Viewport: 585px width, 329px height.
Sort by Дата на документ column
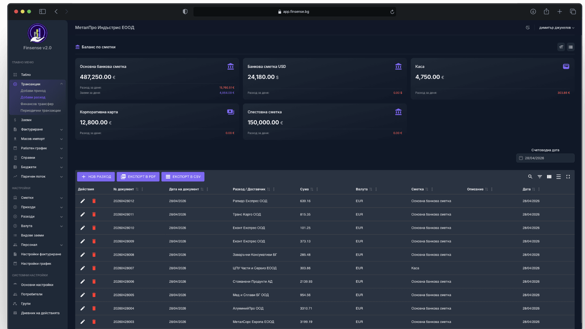coord(202,189)
